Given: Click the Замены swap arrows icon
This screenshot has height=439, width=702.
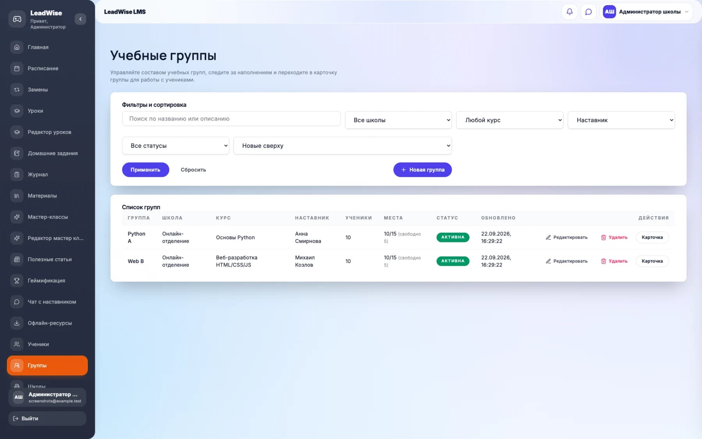Looking at the screenshot, I should click(17, 90).
